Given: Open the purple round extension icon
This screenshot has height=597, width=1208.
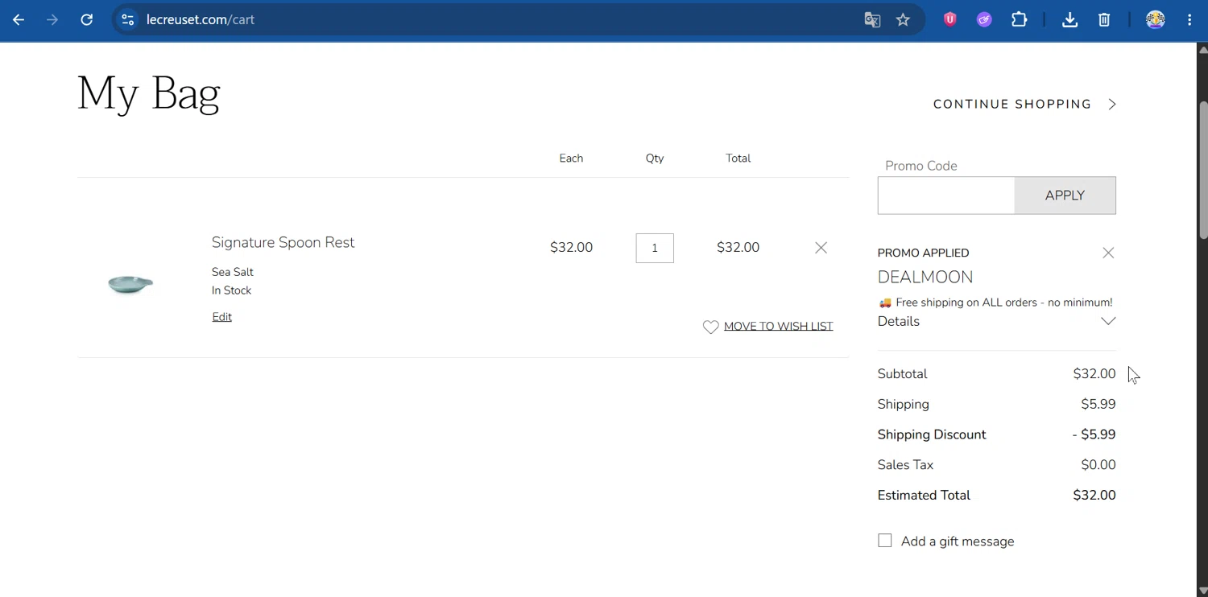Looking at the screenshot, I should (984, 20).
